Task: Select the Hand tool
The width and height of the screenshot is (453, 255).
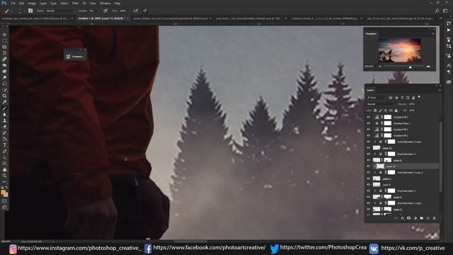Action: [x=4, y=169]
